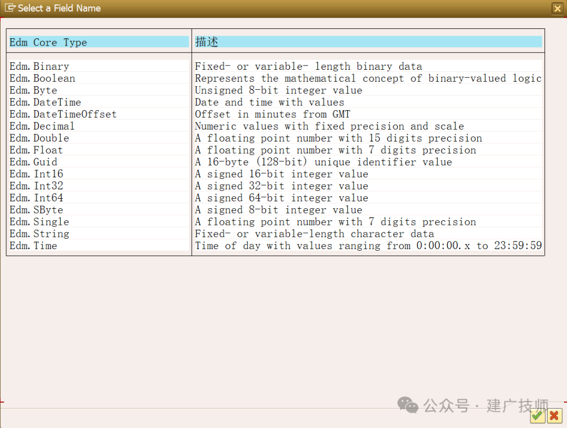
Task: Click description 'A signed 64-bit integer value'
Action: [281, 198]
